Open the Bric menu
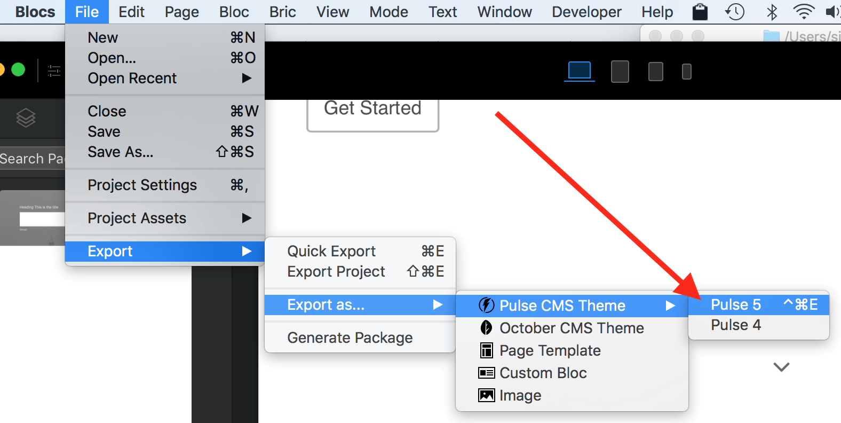The height and width of the screenshot is (423, 841). (282, 12)
